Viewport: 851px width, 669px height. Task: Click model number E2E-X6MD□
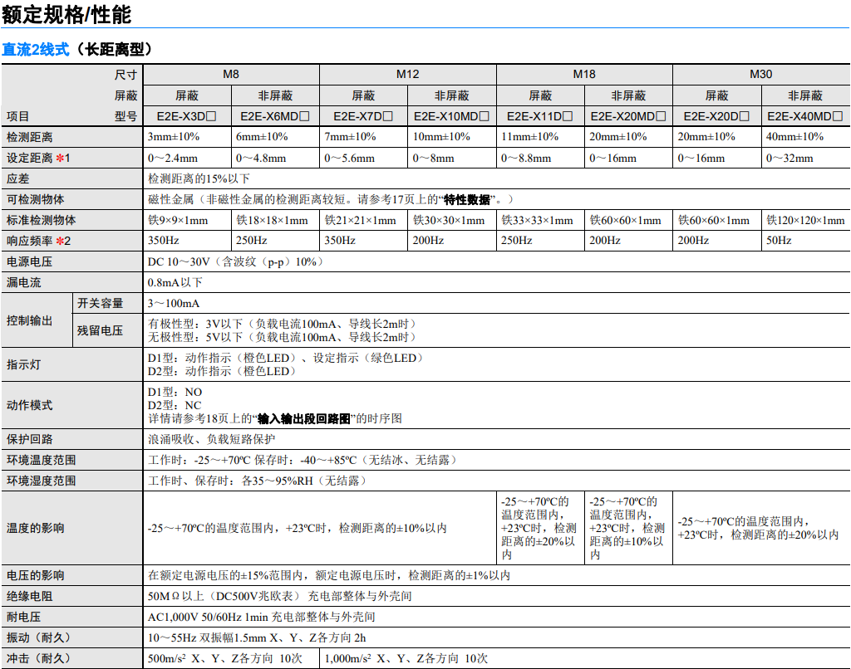tap(275, 116)
